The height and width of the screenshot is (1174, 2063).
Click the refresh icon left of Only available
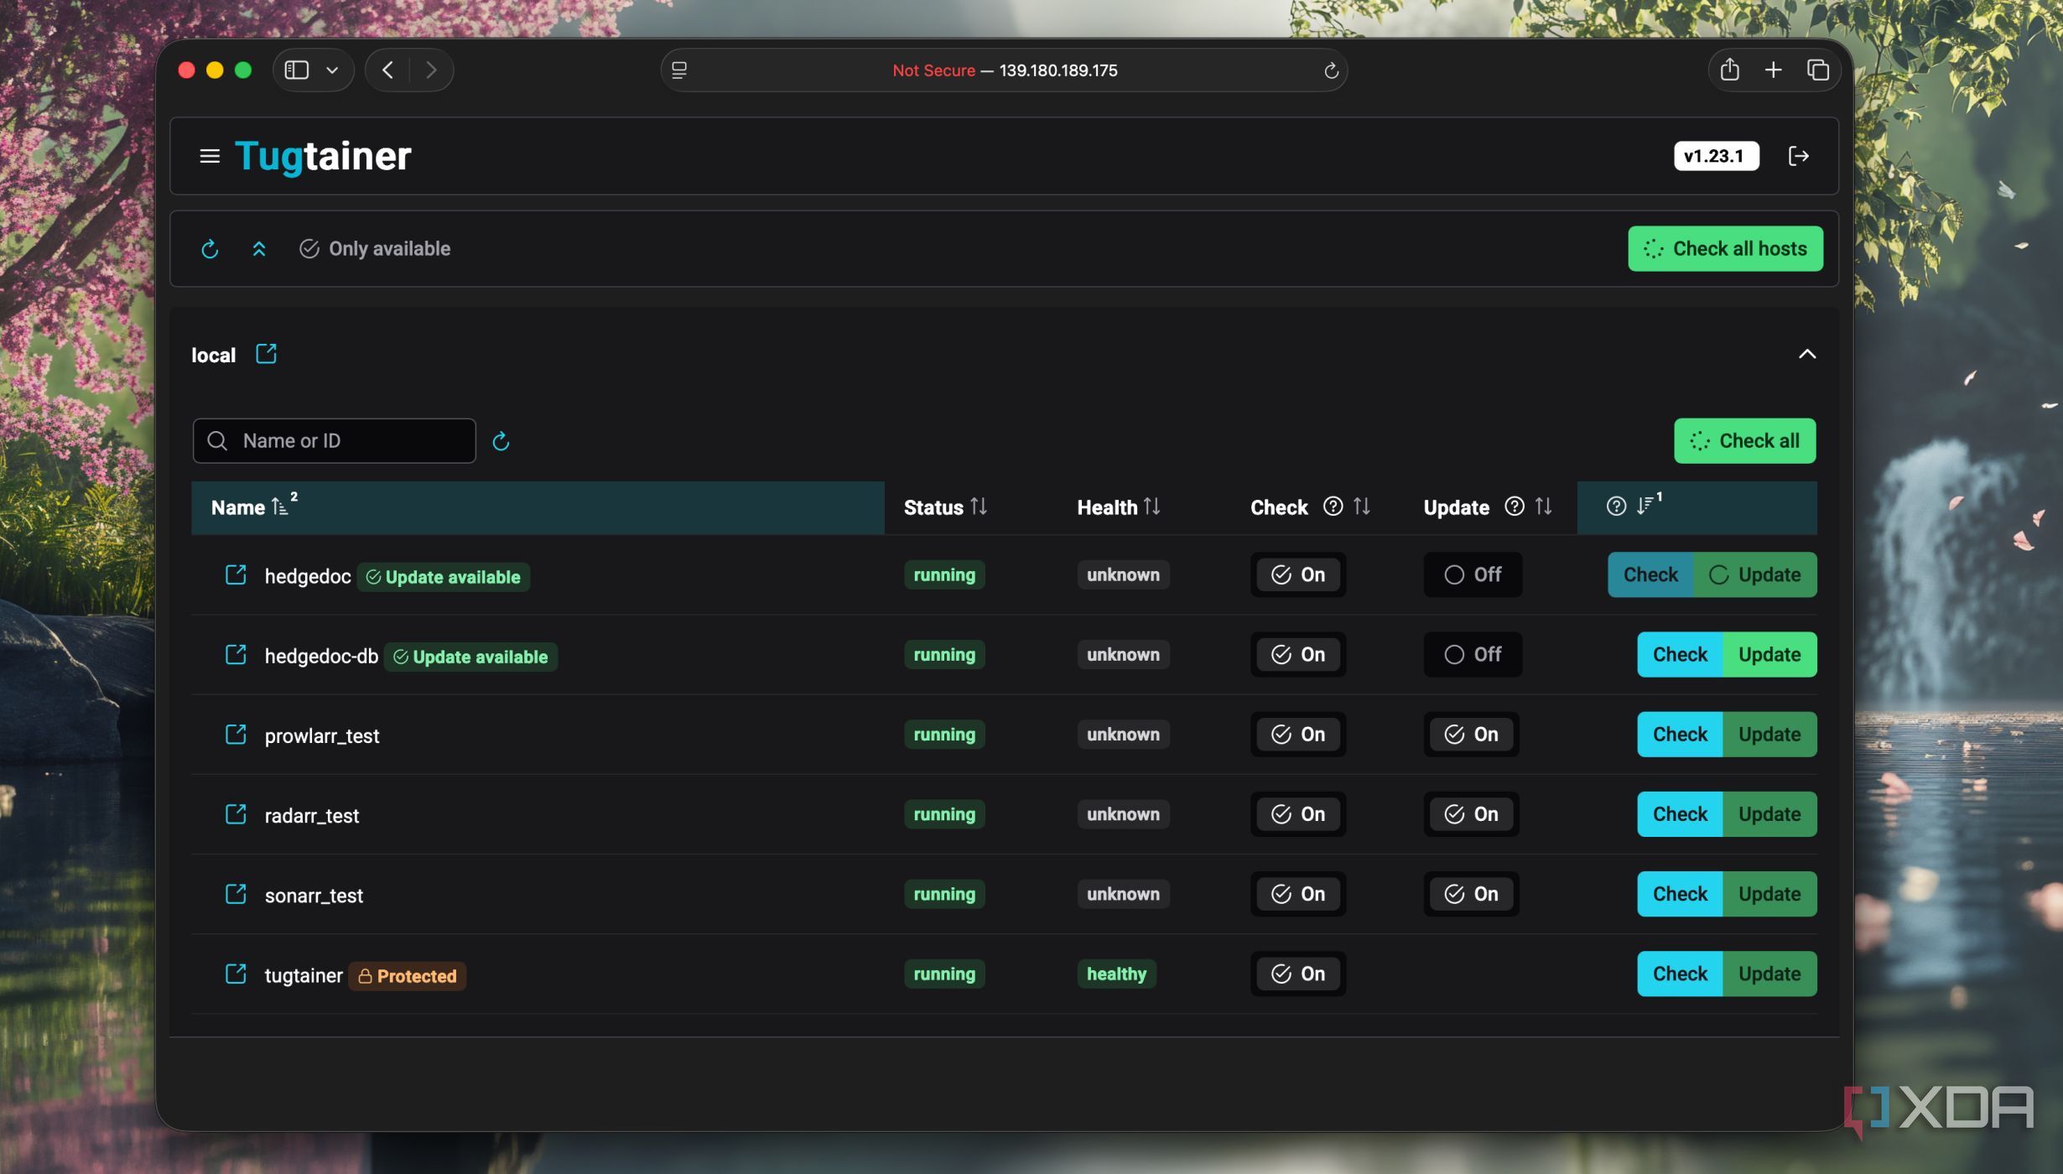point(210,249)
